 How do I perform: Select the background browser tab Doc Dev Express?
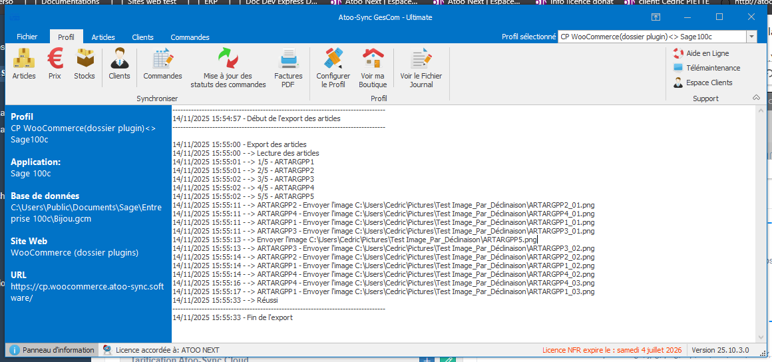(x=281, y=3)
